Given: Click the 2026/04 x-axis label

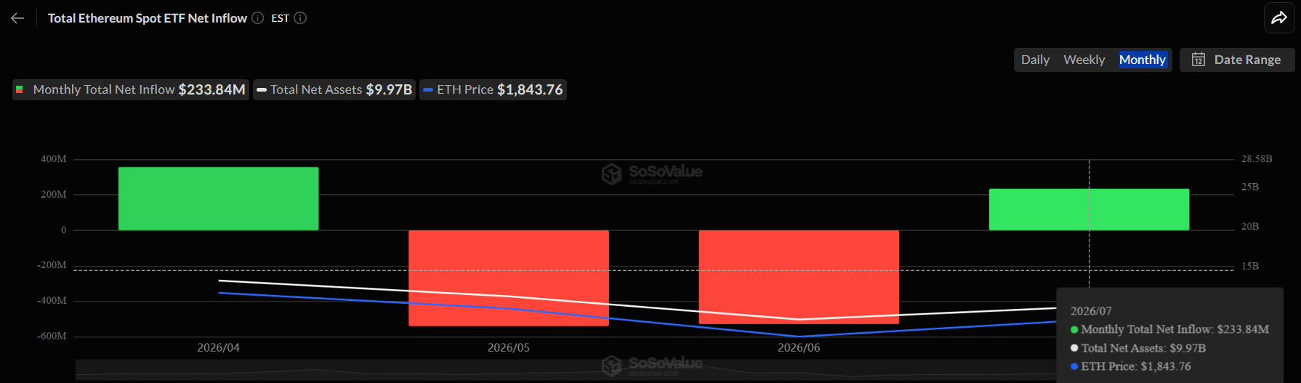Looking at the screenshot, I should [x=218, y=347].
